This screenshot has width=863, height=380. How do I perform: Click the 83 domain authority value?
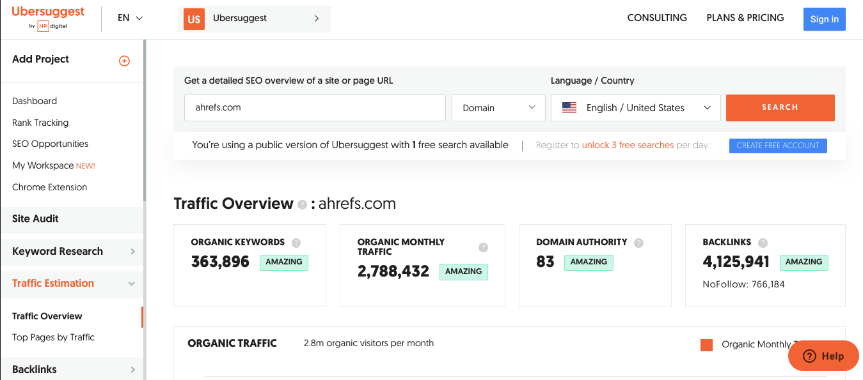545,262
